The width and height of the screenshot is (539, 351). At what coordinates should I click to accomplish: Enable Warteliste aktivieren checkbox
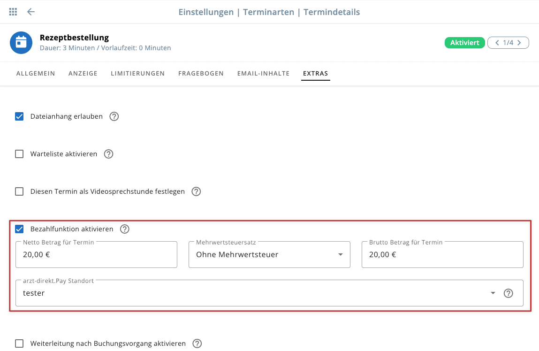pyautogui.click(x=19, y=154)
